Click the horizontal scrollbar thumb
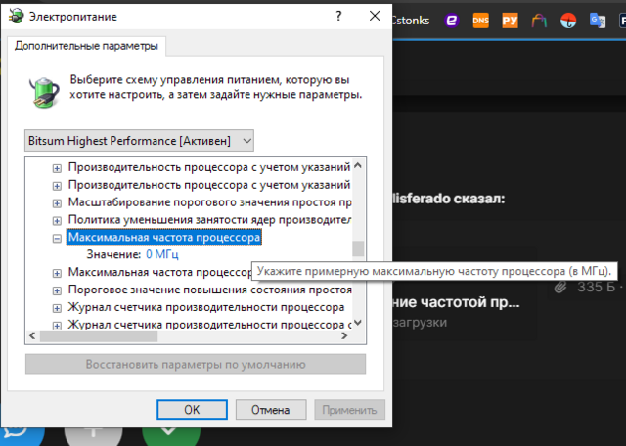 click(99, 336)
